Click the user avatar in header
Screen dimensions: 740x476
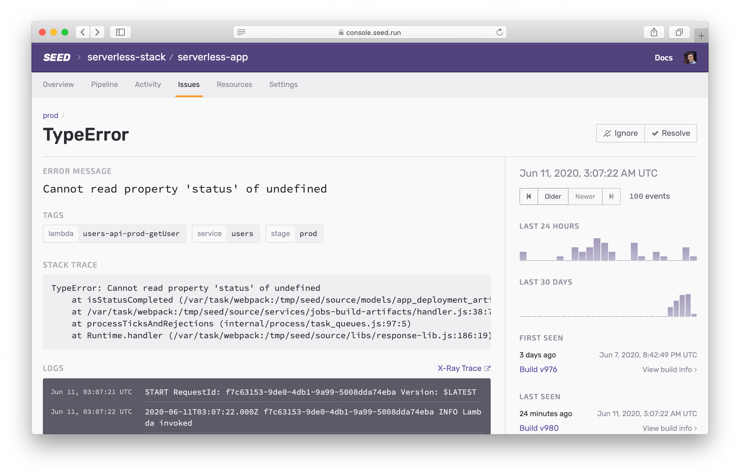[x=690, y=58]
